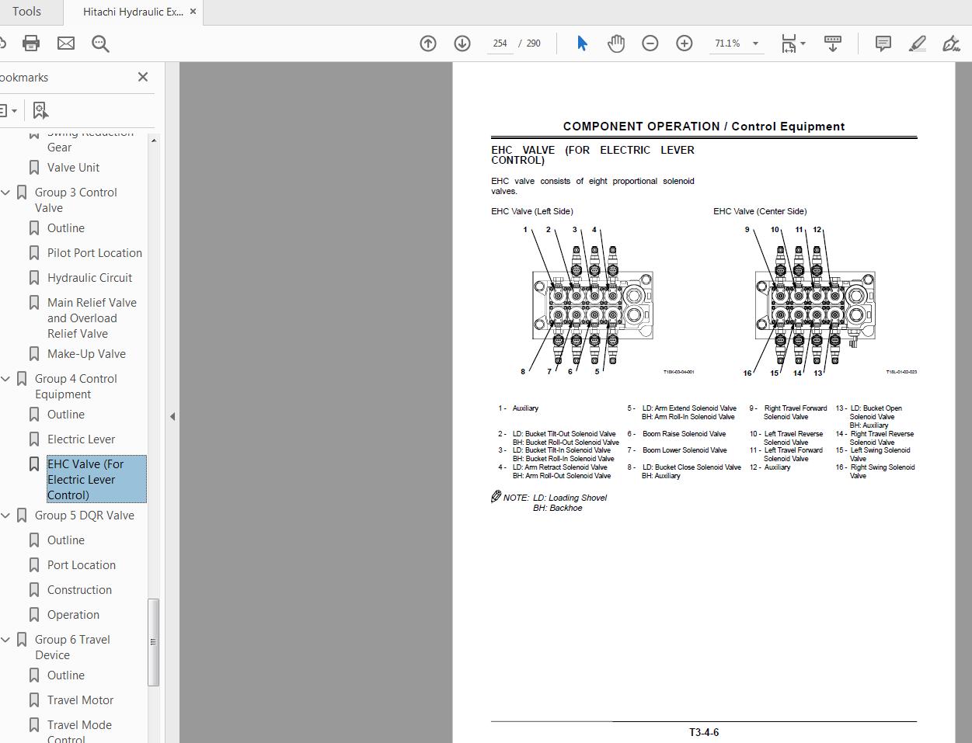Click the Print icon in toolbar
Image resolution: width=972 pixels, height=743 pixels.
31,43
